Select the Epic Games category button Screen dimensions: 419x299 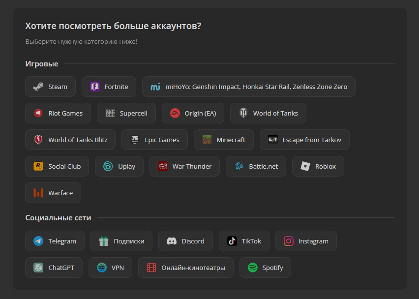coord(154,140)
